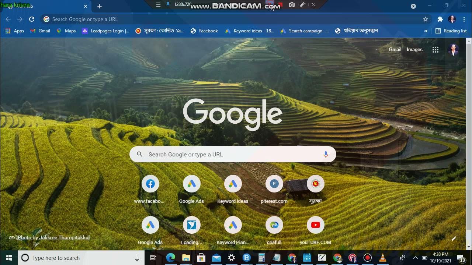Open the Gmail bookmark
This screenshot has height=265, width=472.
coord(40,31)
